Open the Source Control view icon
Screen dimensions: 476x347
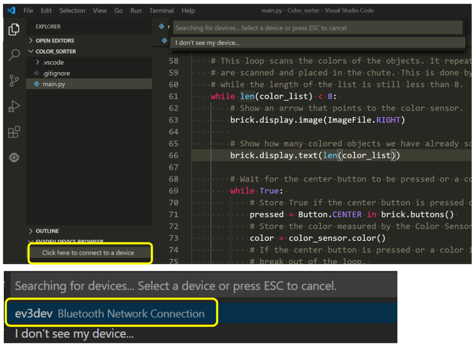point(14,81)
